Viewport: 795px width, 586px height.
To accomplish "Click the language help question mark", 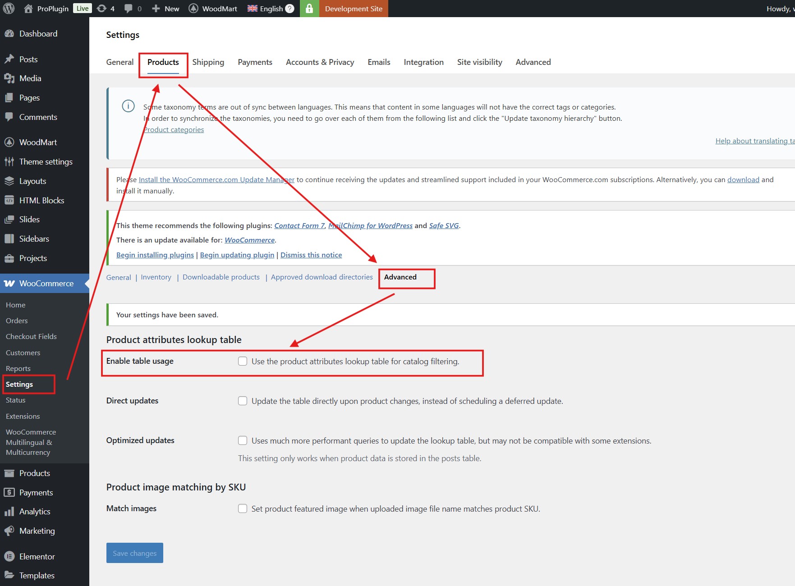I will [x=290, y=9].
